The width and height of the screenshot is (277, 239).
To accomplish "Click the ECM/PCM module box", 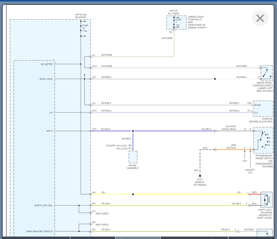I will [263, 109].
